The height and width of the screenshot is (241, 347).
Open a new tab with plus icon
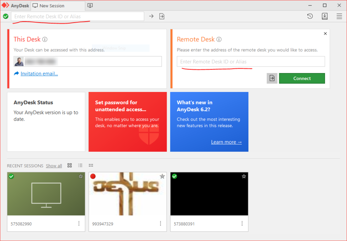pos(90,6)
